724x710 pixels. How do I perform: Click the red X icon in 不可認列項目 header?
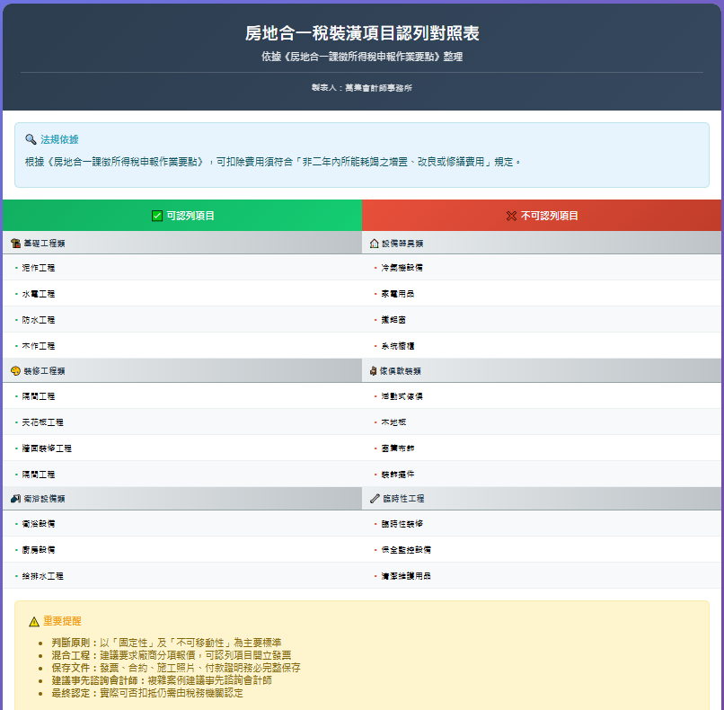coord(511,216)
